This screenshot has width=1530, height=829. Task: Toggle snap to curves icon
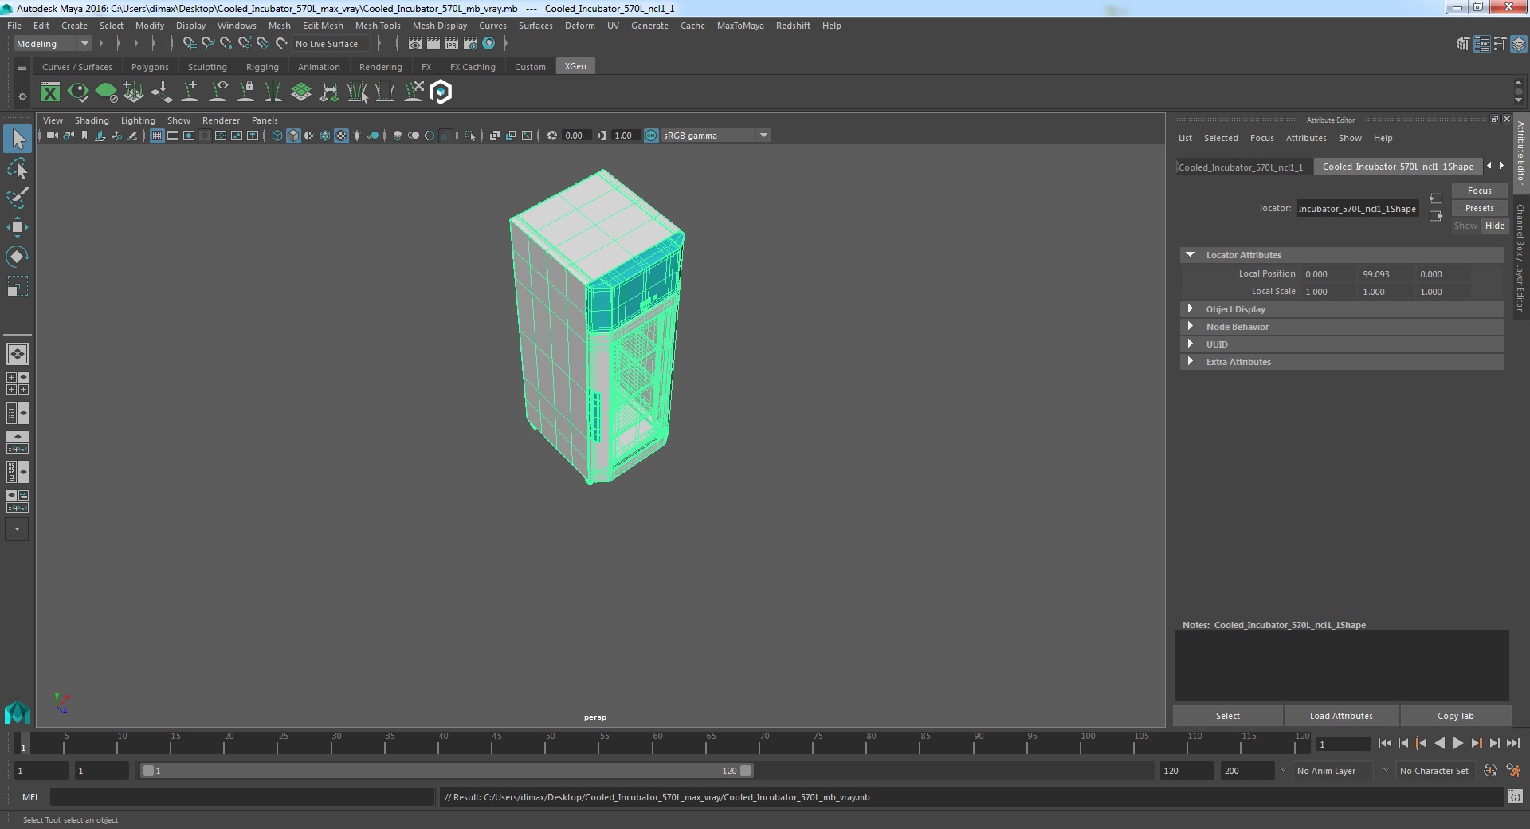tap(208, 44)
